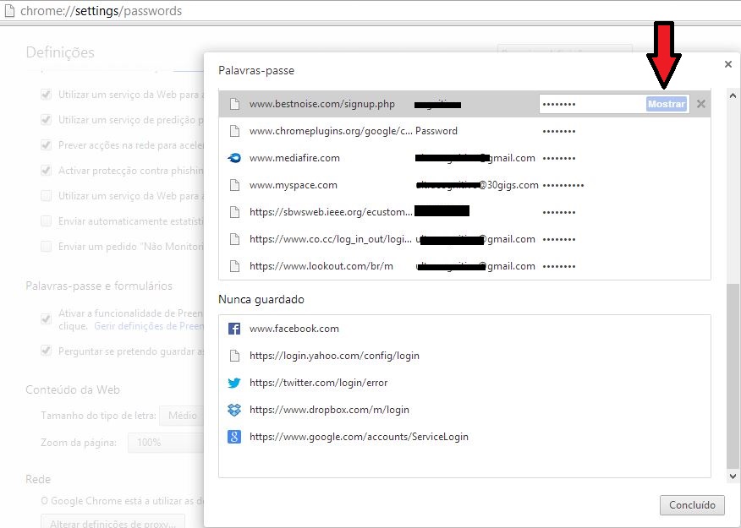Viewport: 741px width, 528px height.
Task: Click the dialog's vertical scrollbar thumb
Action: coord(733,376)
